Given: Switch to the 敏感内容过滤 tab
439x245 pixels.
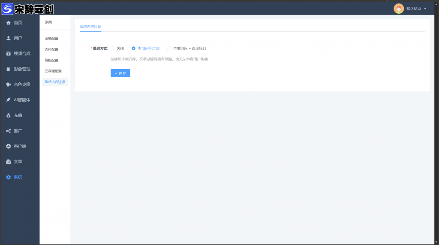Looking at the screenshot, I should pos(90,27).
